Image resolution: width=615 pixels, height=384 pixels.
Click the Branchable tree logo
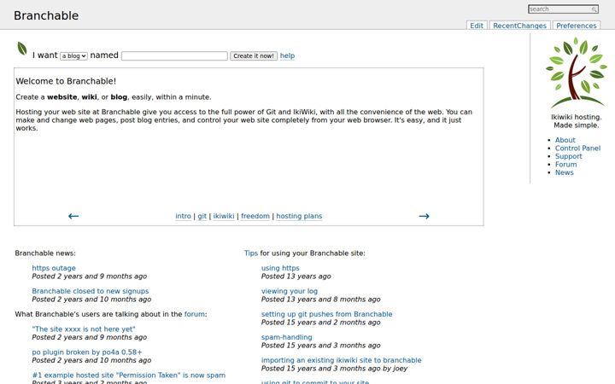point(577,73)
